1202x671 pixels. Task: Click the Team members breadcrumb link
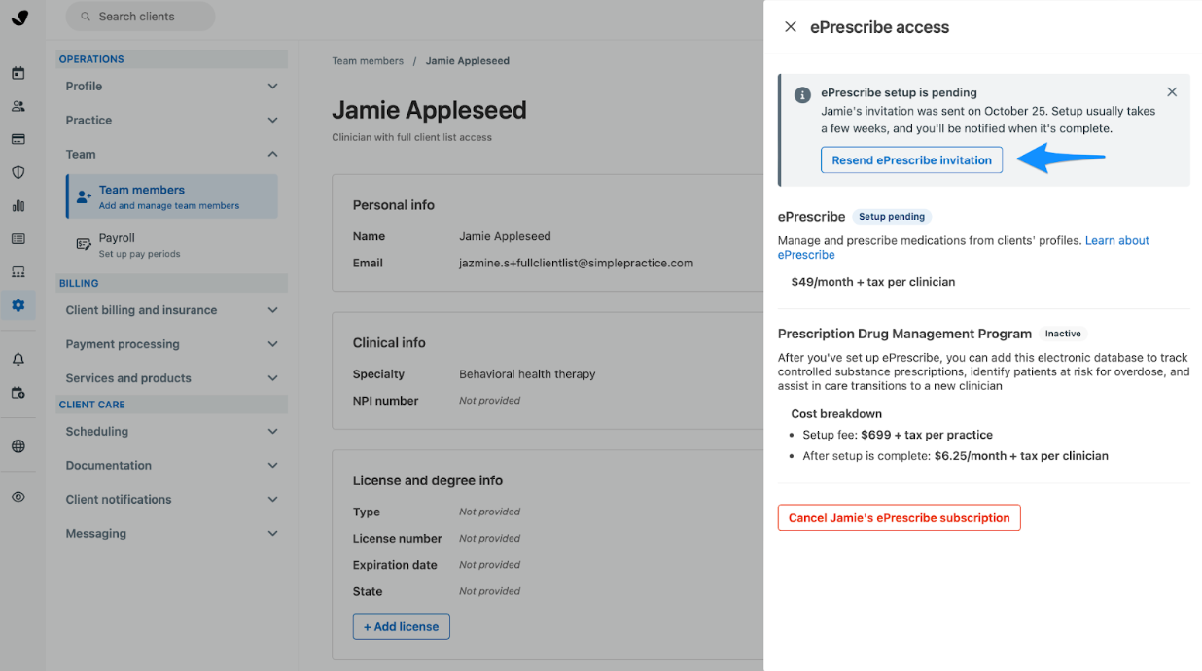coord(368,61)
